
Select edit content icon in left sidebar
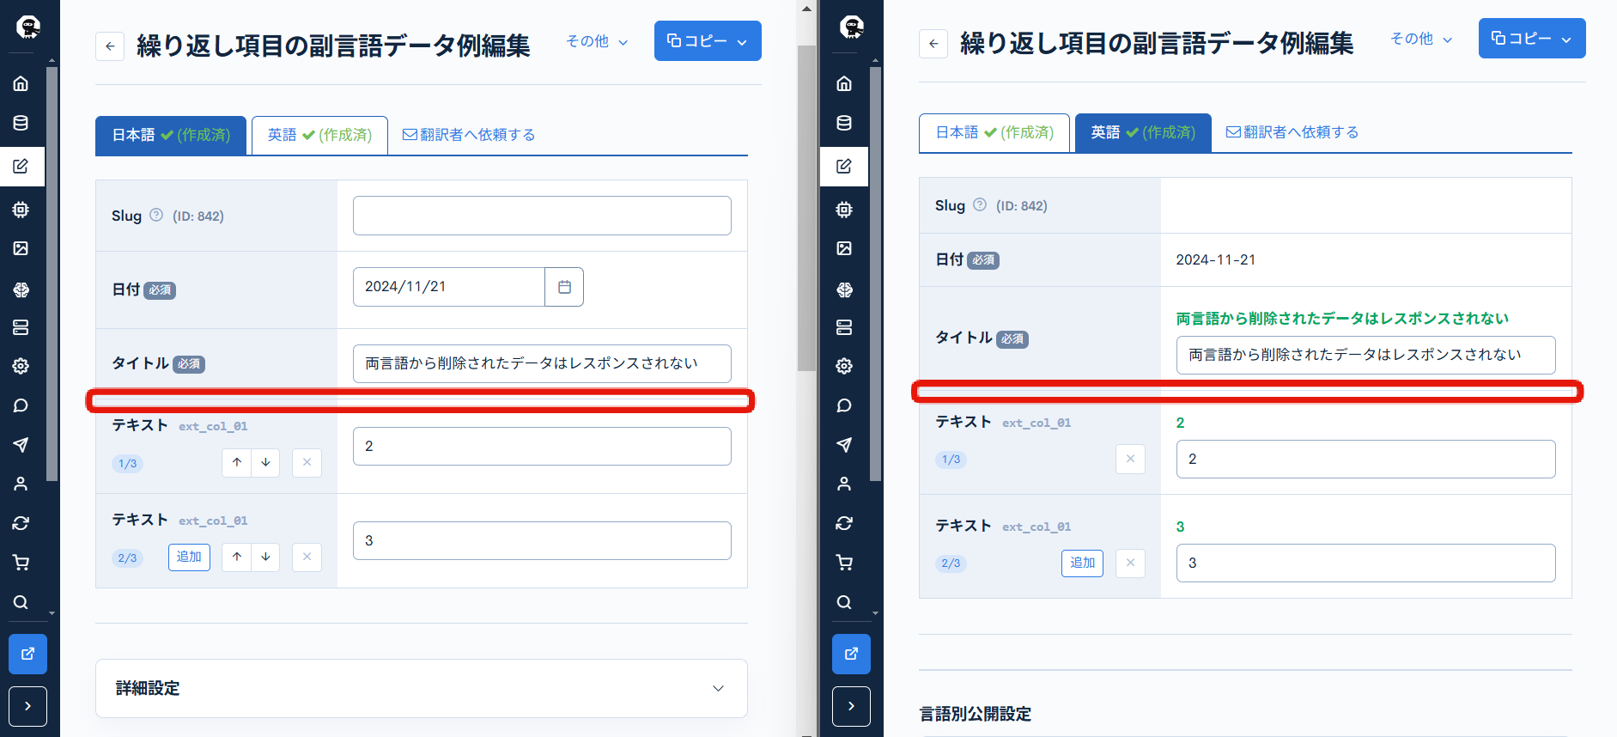[21, 166]
